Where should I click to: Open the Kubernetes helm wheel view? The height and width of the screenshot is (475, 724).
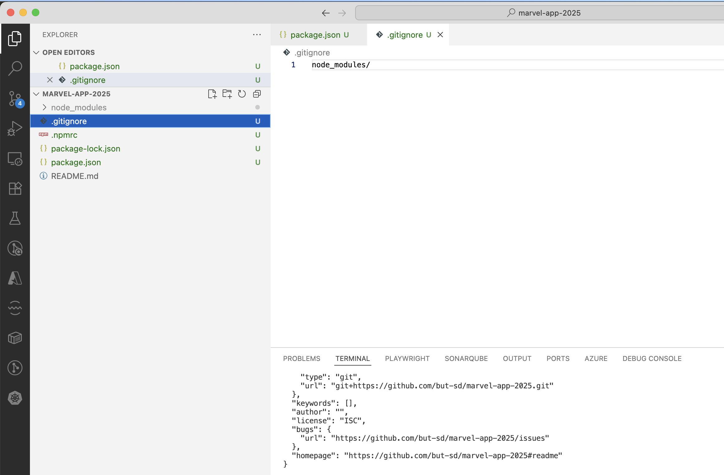[15, 398]
